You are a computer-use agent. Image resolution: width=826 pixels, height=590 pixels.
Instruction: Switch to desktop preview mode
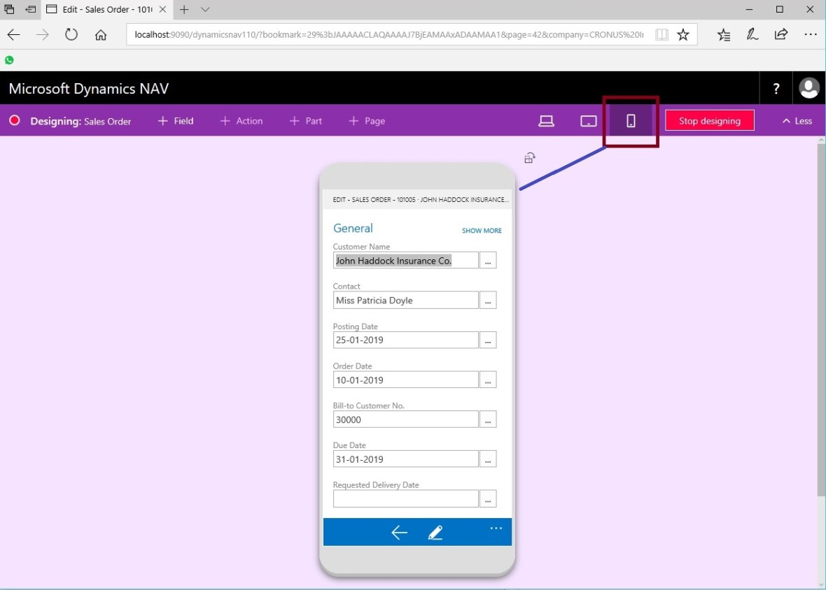(546, 121)
